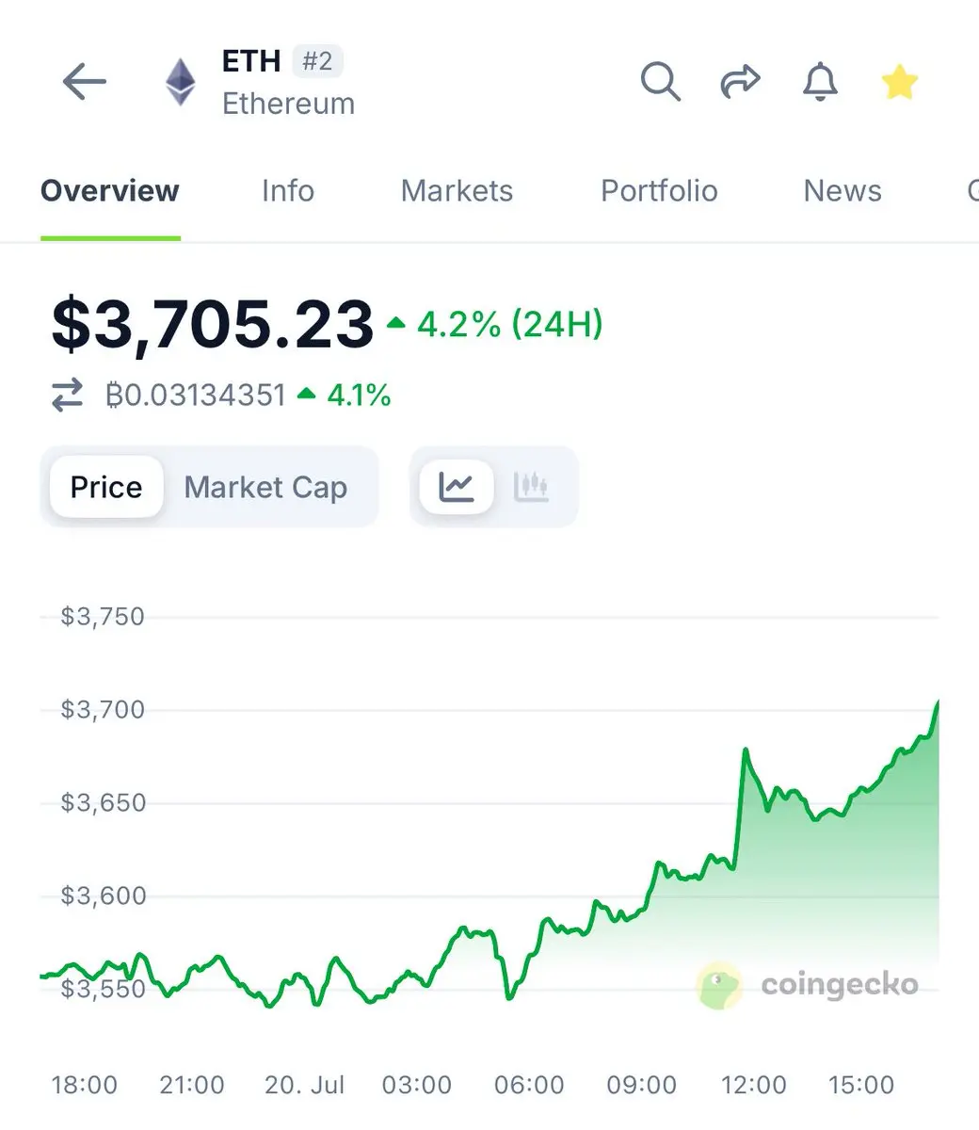Tap the back arrow icon

tap(85, 83)
